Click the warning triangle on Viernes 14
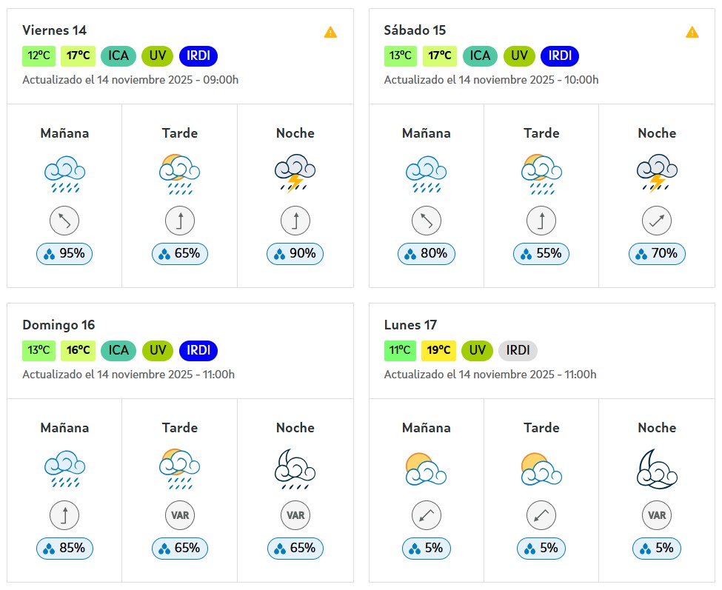722x590 pixels. tap(330, 32)
